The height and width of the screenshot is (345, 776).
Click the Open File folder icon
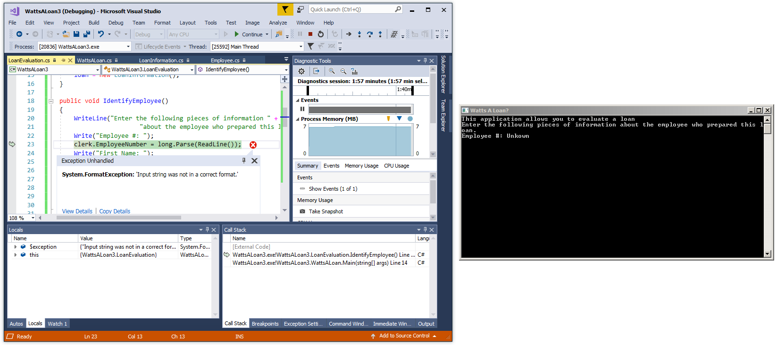tap(66, 34)
